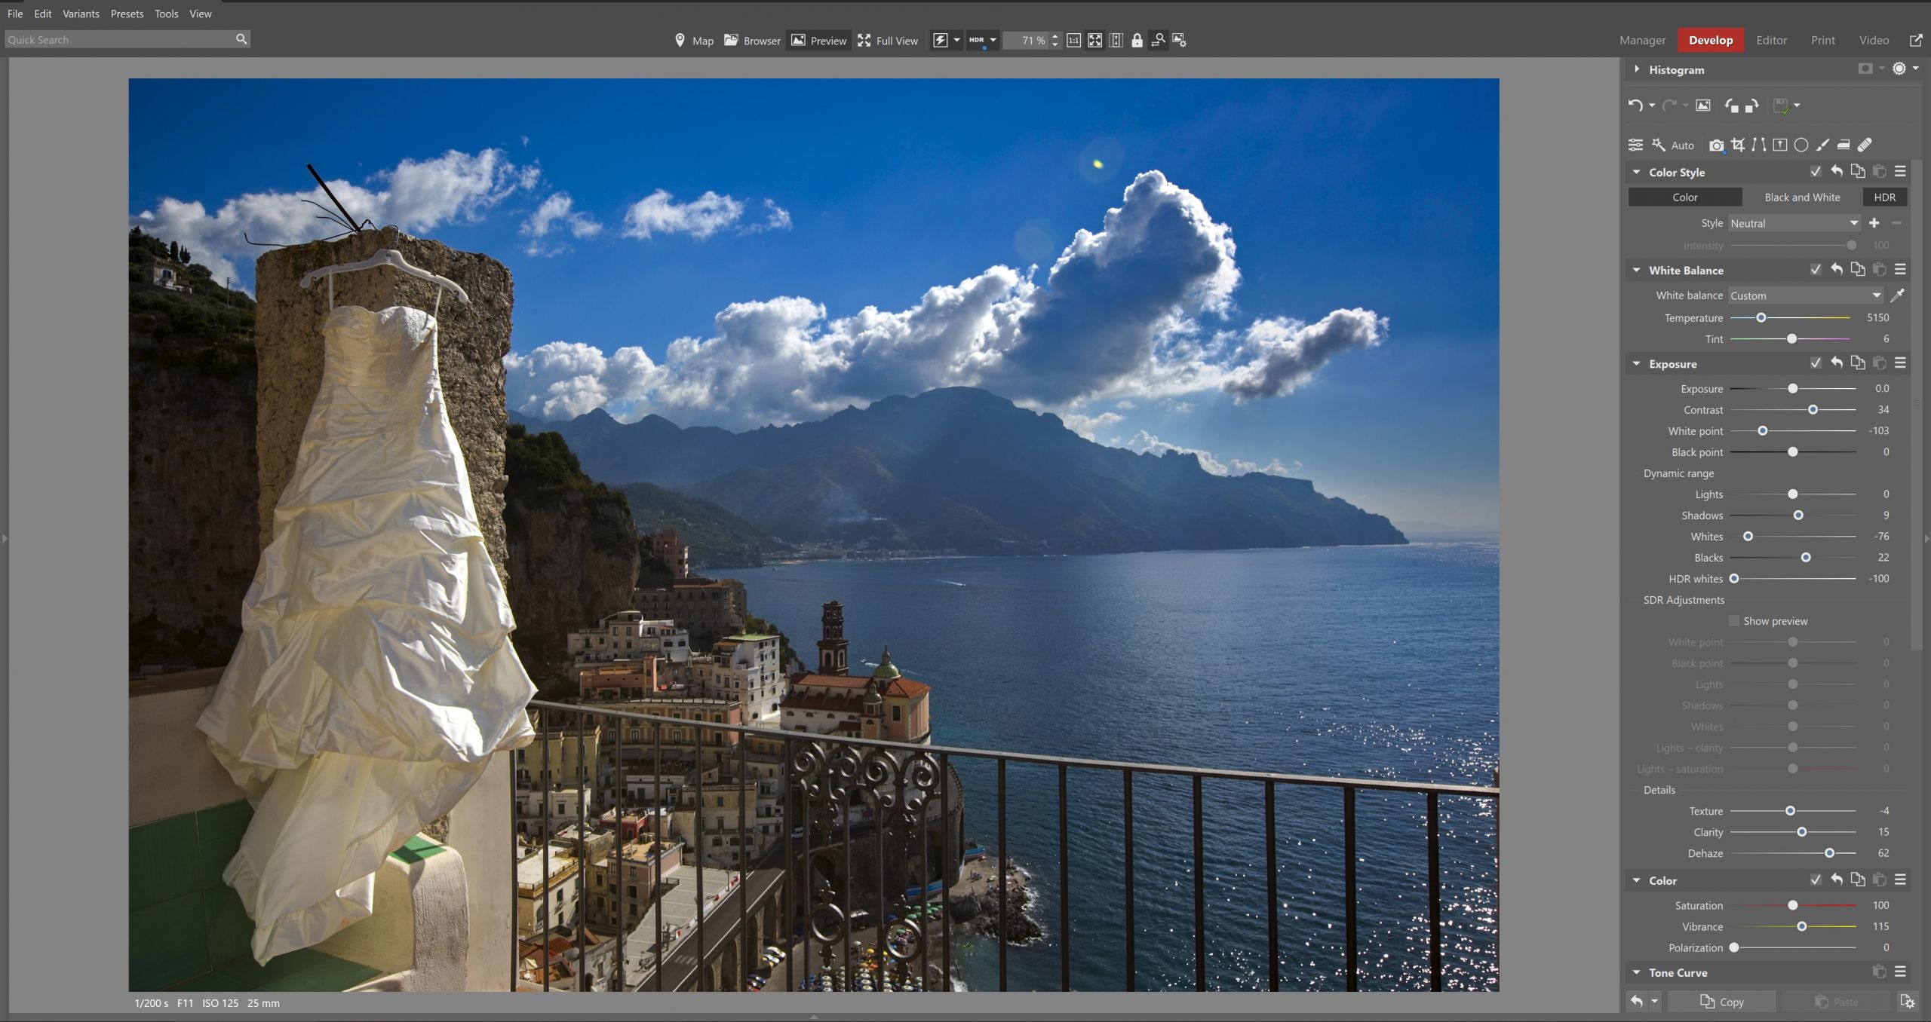The width and height of the screenshot is (1931, 1022).
Task: Open the Style dropdown showing Neutral
Action: [x=1795, y=222]
